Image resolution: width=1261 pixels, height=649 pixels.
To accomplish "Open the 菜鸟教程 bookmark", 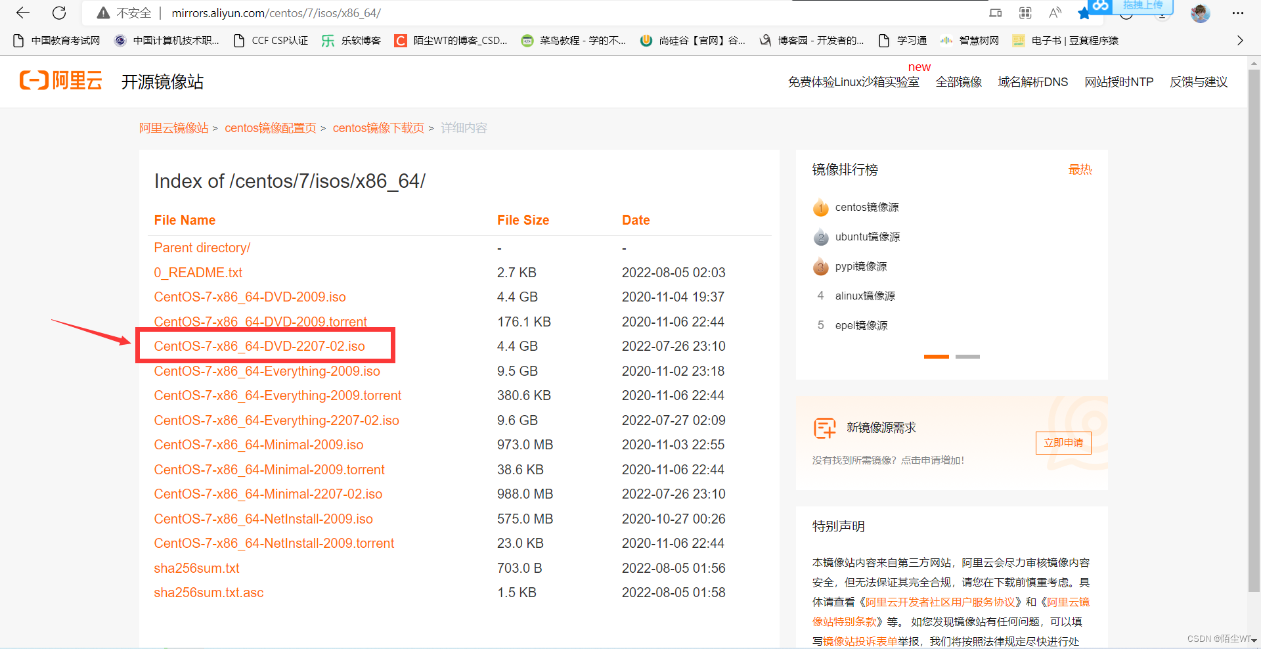I will click(x=573, y=41).
